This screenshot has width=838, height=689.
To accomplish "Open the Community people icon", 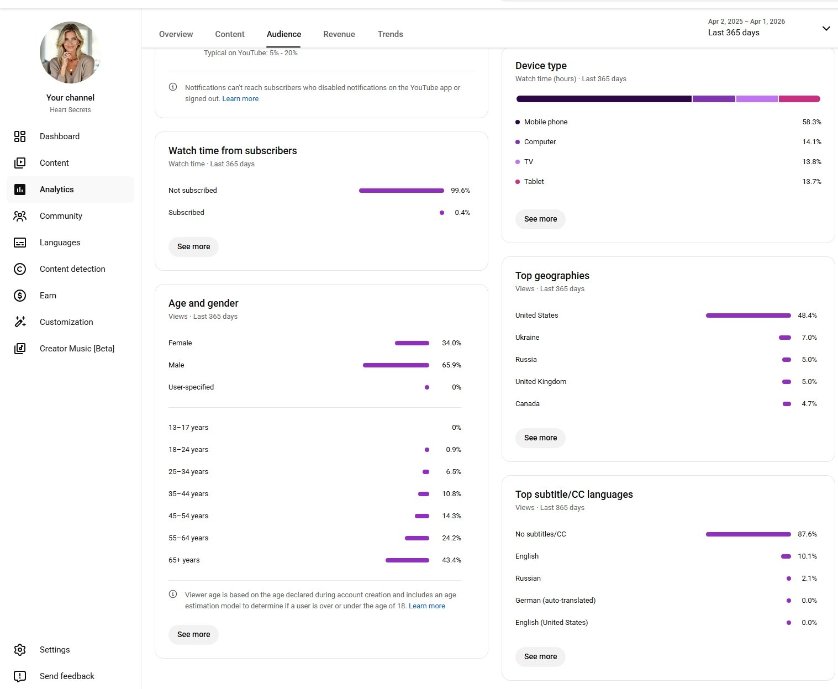I will pyautogui.click(x=20, y=216).
